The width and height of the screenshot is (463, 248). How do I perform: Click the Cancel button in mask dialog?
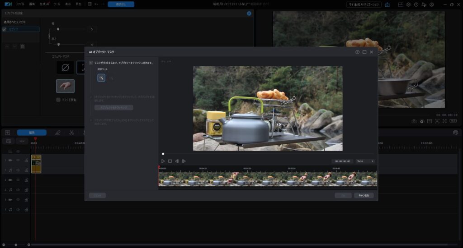point(364,196)
